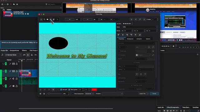Viewport: 200px width, 112px height.
Task: Open the Project Bin tab
Action: click(4, 50)
